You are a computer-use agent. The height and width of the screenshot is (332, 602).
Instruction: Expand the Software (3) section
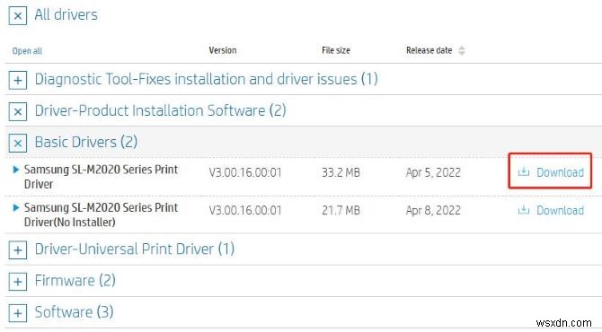18,313
